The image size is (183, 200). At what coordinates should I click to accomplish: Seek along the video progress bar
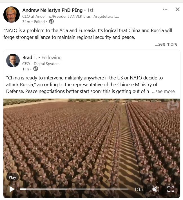click(x=74, y=189)
